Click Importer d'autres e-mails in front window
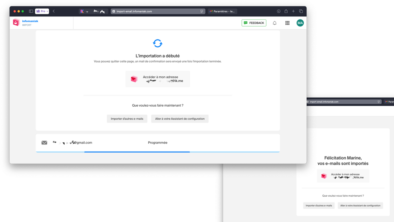 point(127,119)
